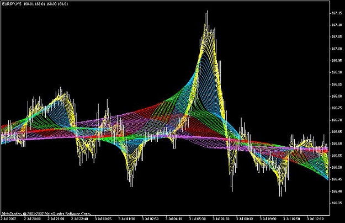Click the 166.65 price axis label

tap(337, 132)
